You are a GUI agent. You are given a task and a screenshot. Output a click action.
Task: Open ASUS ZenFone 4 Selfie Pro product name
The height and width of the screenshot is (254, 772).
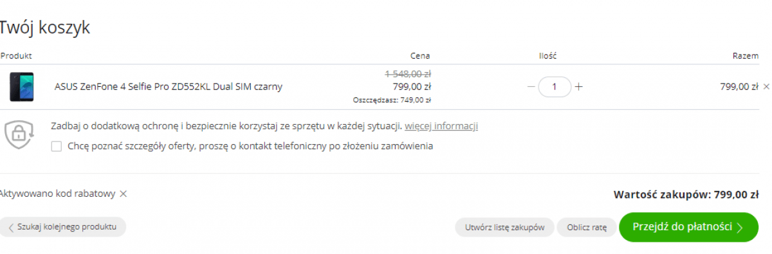tap(169, 86)
